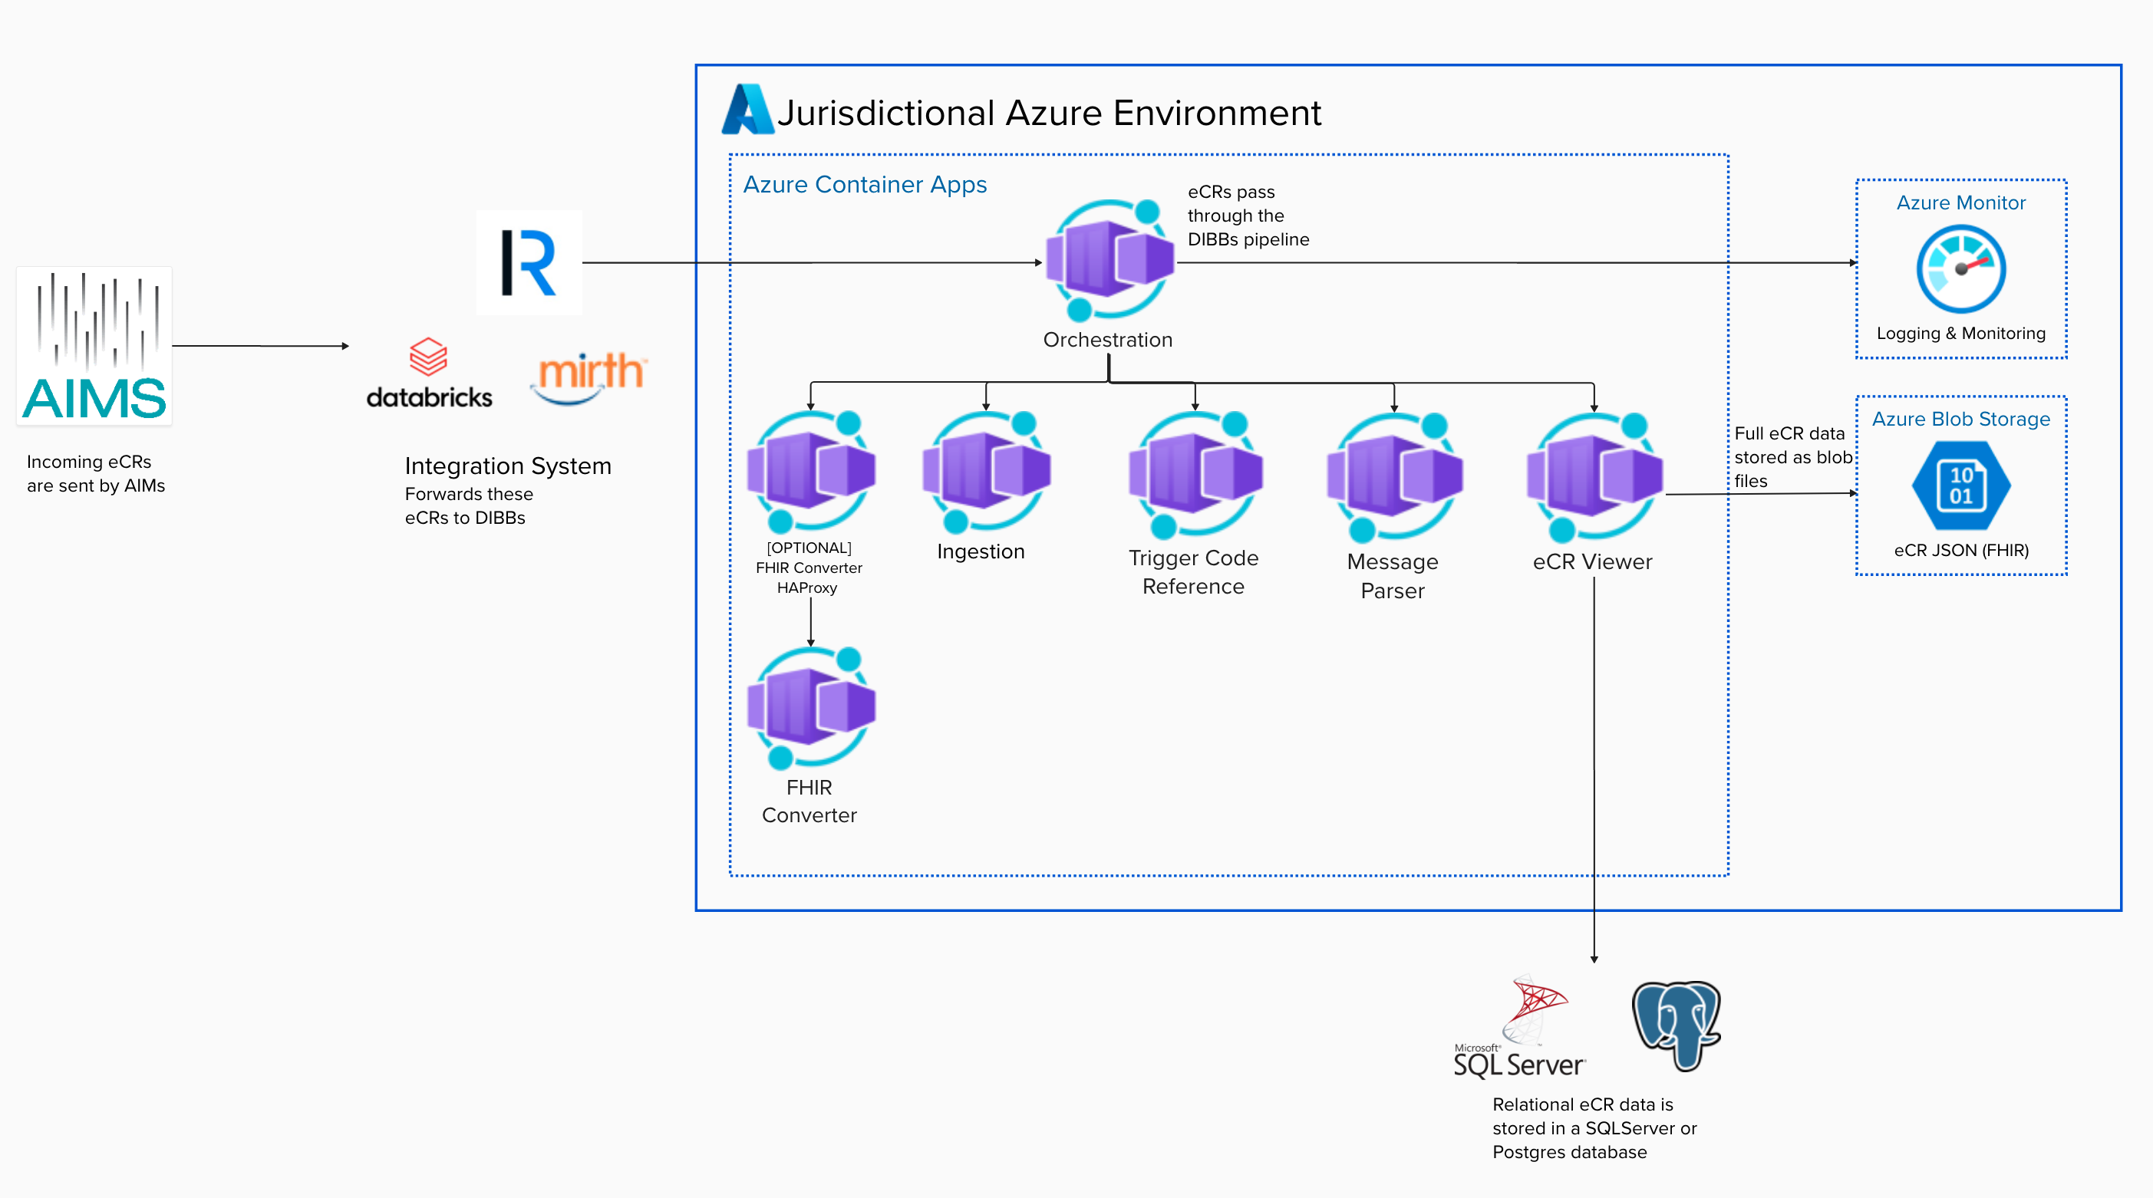Click the Azure Monitor gauge icon
Viewport: 2153px width, 1198px height.
click(1960, 269)
